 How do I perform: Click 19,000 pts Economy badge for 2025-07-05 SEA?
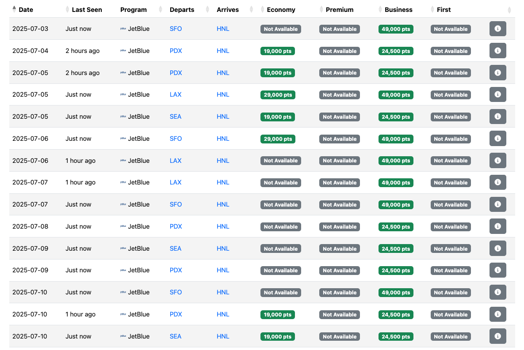(x=277, y=117)
